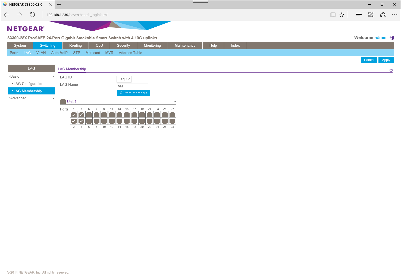Image resolution: width=401 pixels, height=276 pixels.
Task: Go to Auto-VoIP submenu
Action: [59, 53]
